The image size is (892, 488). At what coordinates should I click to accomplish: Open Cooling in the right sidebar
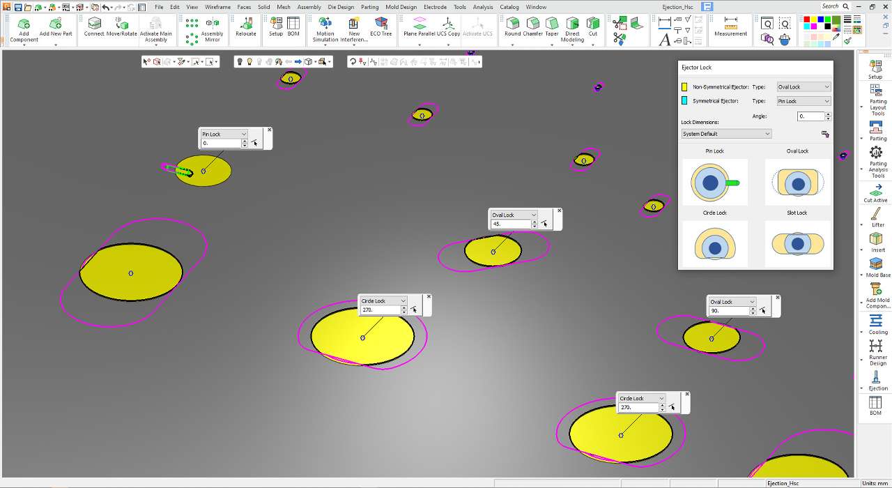tap(875, 322)
